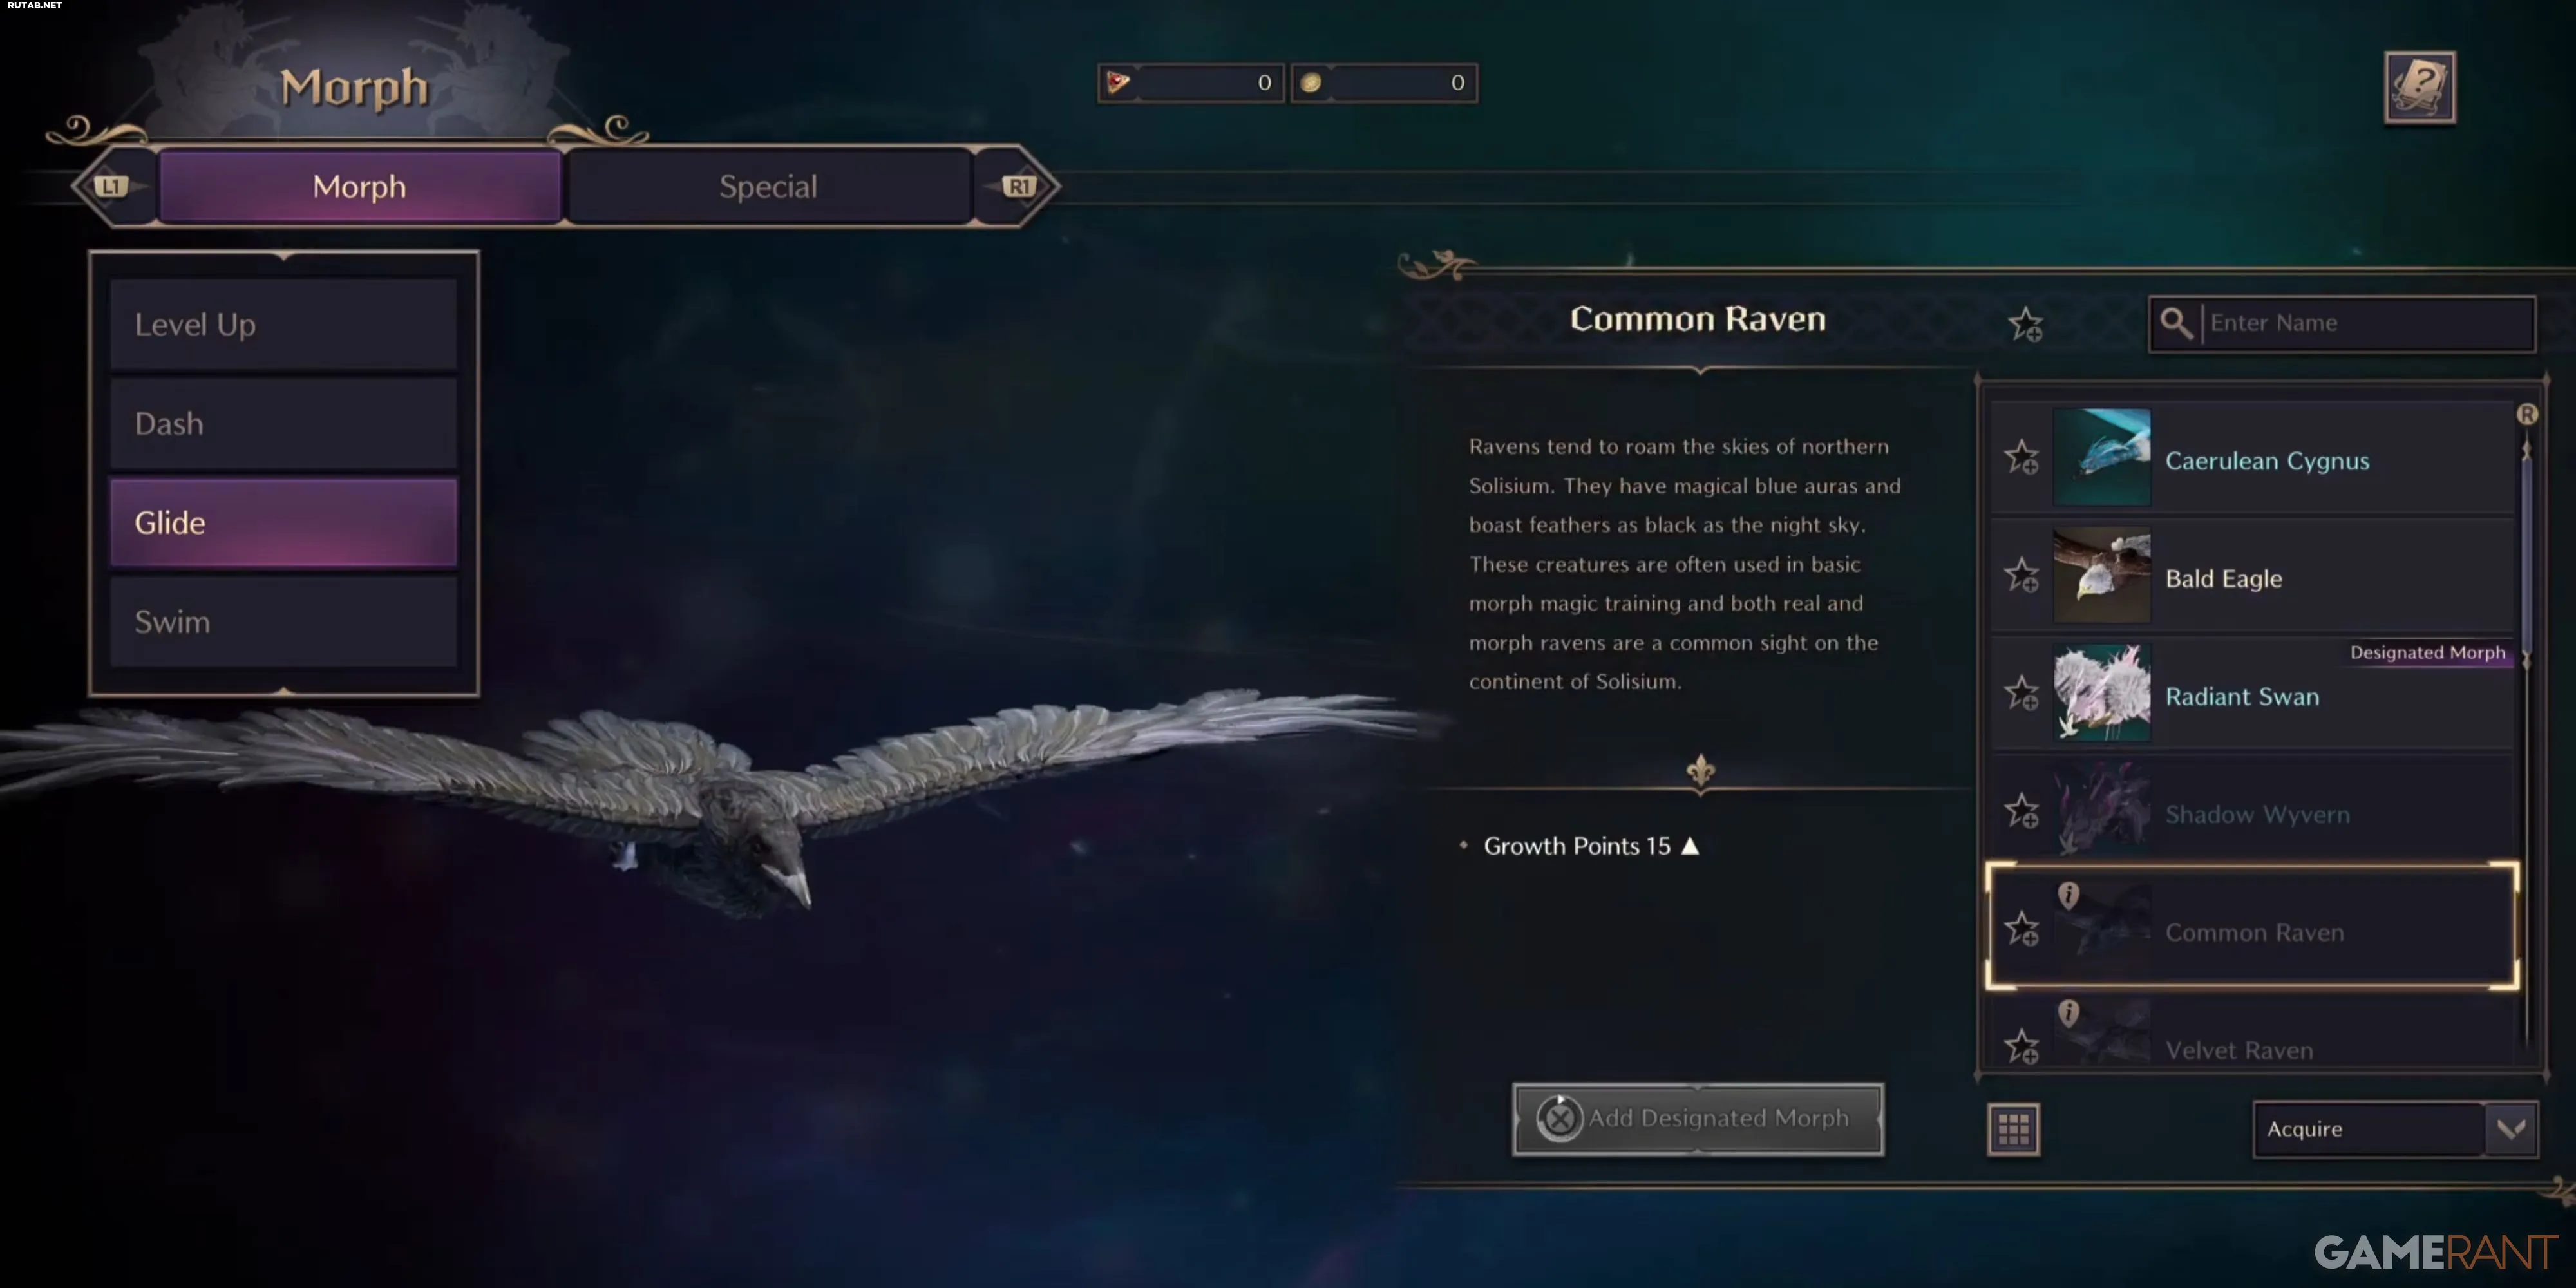Screen dimensions: 2576x1288
Task: Click the R1 next tab icon
Action: pos(1019,186)
